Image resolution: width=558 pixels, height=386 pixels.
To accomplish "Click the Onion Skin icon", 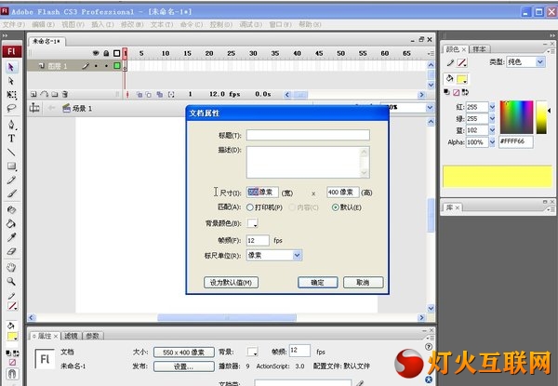I will (139, 95).
